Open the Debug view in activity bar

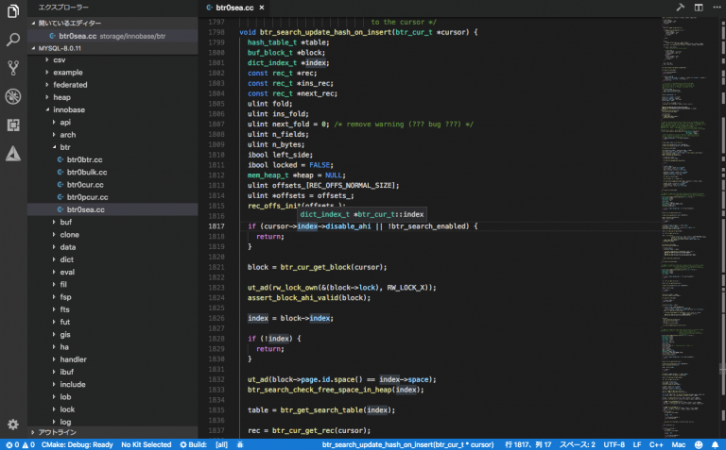tap(13, 96)
